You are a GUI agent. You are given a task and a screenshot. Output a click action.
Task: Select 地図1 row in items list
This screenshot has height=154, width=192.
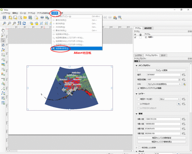click(163, 37)
